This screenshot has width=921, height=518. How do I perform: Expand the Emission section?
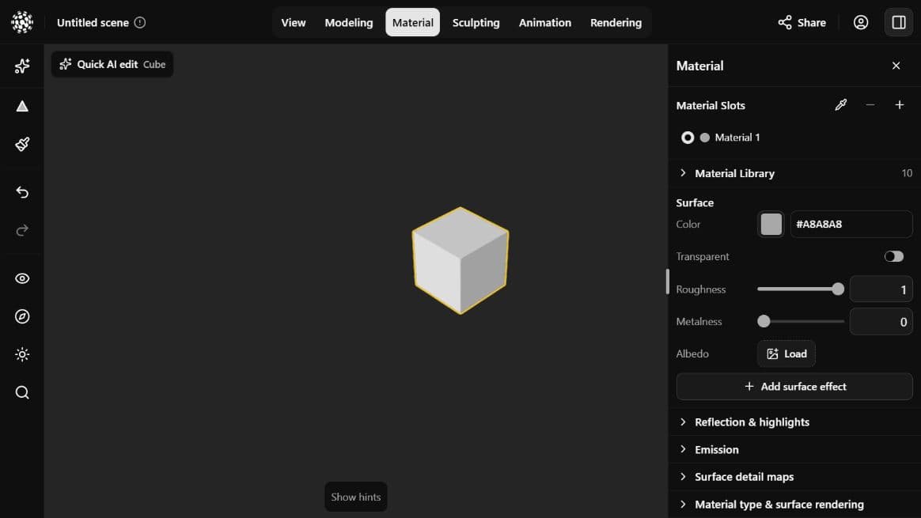tap(794, 449)
